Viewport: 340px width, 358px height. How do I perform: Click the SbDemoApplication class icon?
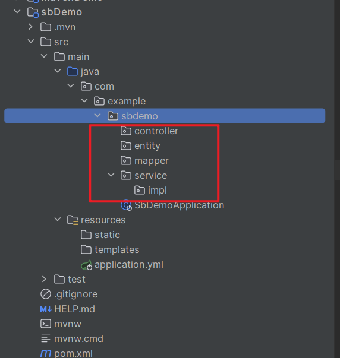tap(126, 205)
